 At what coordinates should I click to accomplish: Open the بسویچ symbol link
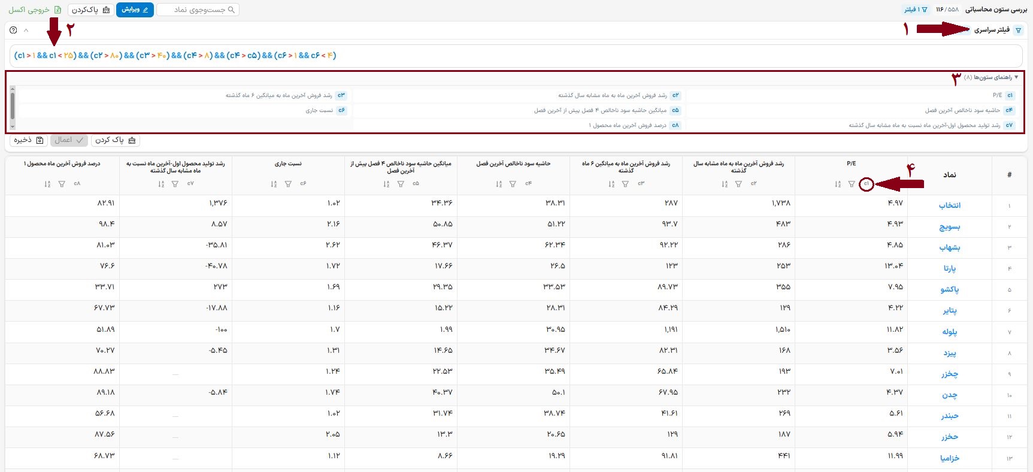tap(950, 226)
